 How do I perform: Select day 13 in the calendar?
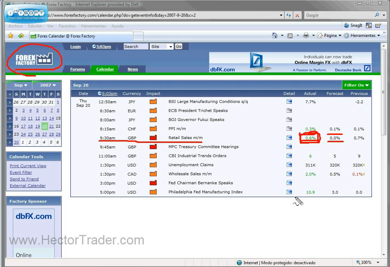(x=45, y=118)
